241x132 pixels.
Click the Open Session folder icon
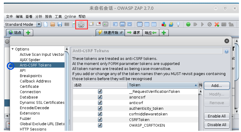pos(53,24)
